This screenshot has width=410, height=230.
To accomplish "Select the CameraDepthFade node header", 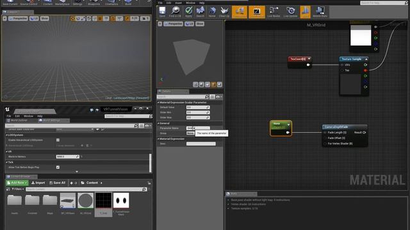I will tap(345, 127).
